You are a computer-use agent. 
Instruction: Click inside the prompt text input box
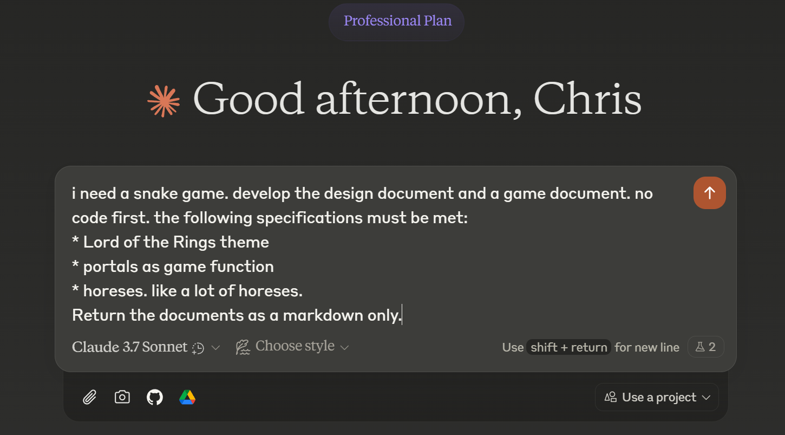coord(379,255)
